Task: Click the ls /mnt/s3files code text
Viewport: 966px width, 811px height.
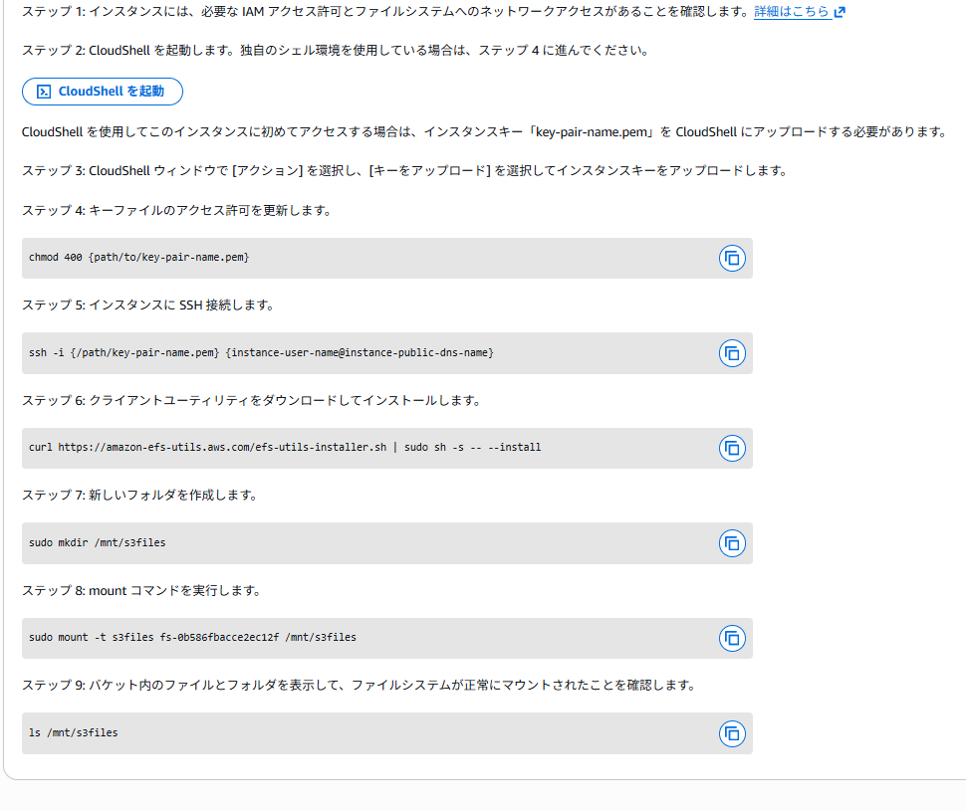Action: [74, 733]
